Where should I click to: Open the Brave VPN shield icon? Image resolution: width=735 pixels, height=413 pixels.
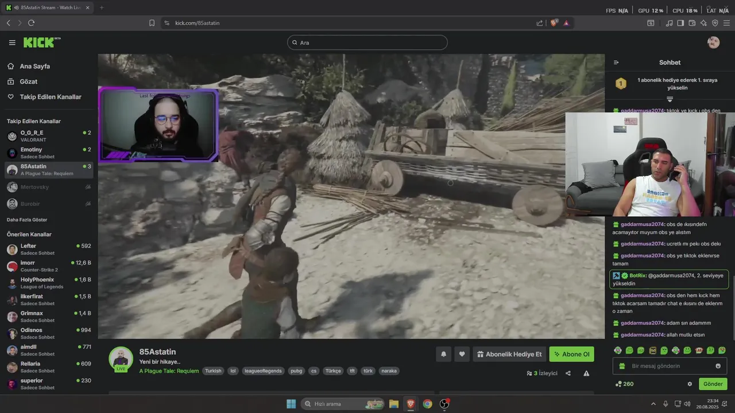[x=715, y=23]
